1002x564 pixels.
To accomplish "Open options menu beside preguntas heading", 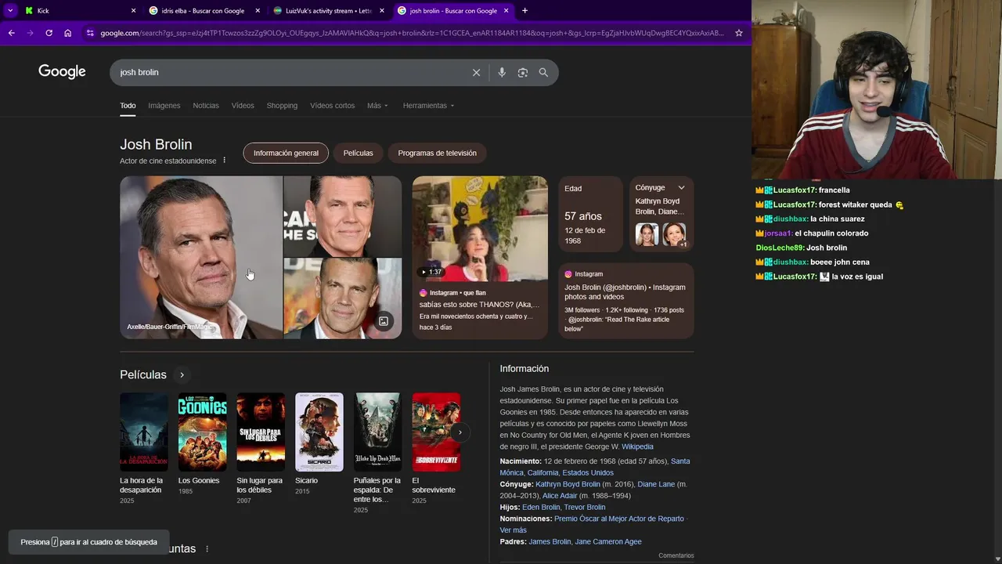I will coord(207,549).
